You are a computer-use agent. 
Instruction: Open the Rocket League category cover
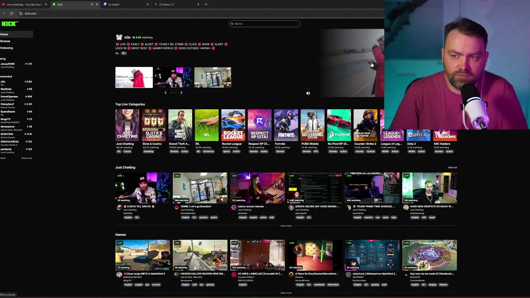(x=233, y=125)
